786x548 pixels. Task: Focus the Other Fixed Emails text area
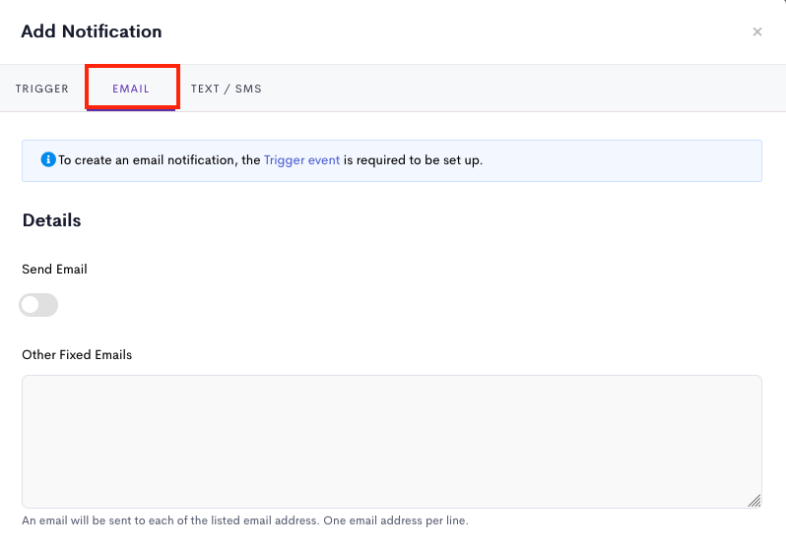pos(392,442)
